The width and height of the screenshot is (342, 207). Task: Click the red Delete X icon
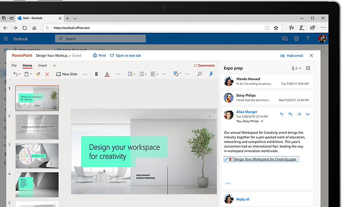47,74
